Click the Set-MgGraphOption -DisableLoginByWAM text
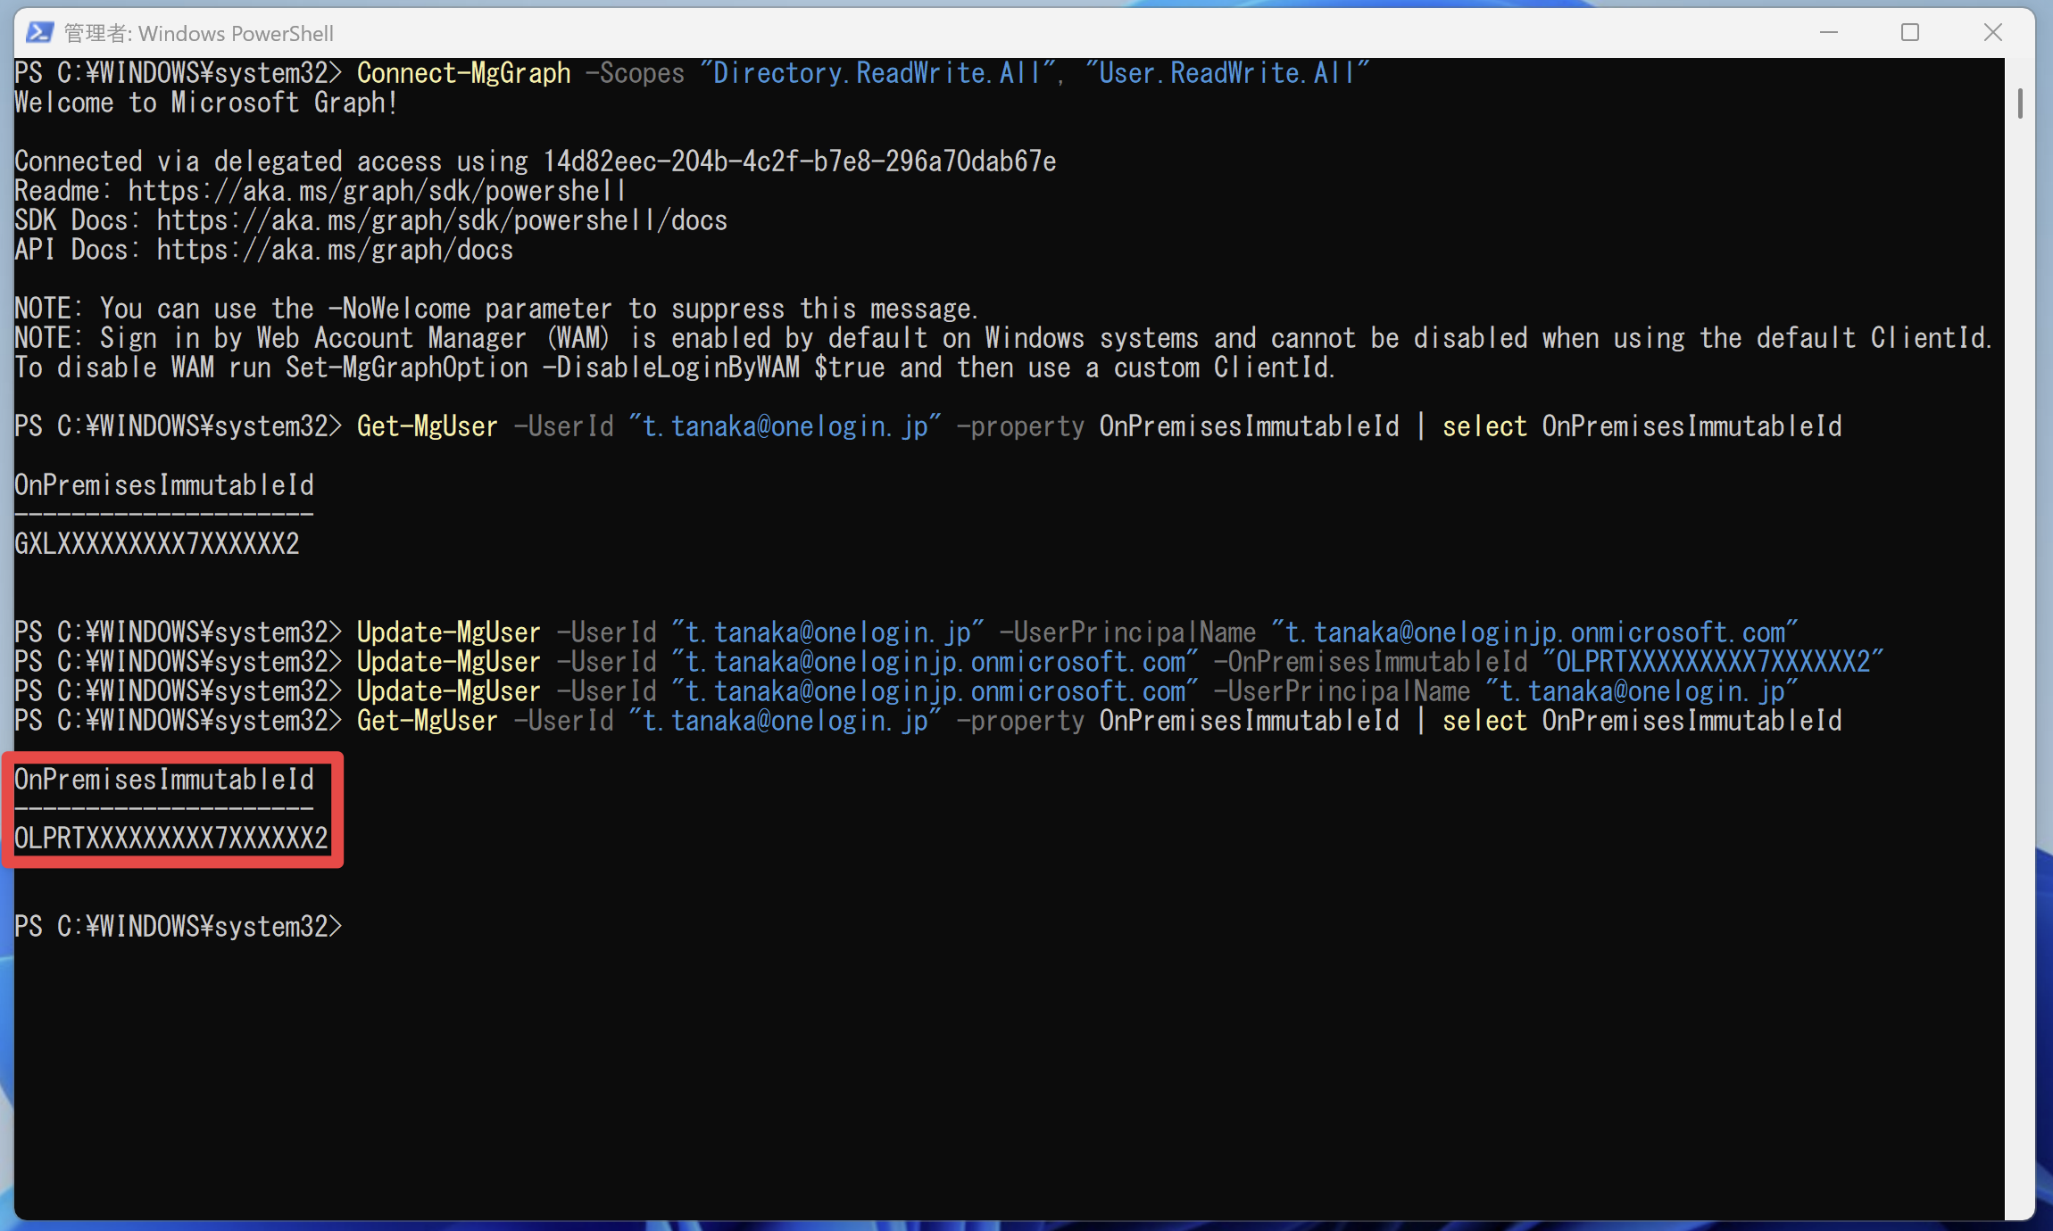The width and height of the screenshot is (2053, 1231). [x=542, y=368]
